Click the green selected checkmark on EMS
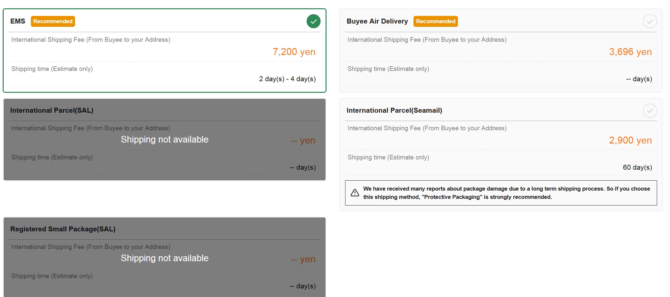This screenshot has height=297, width=670. [313, 21]
